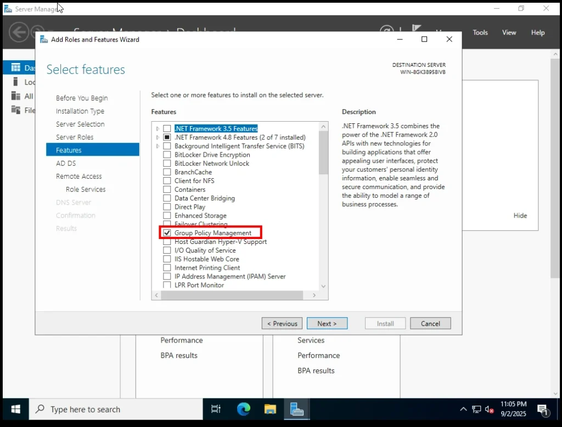Image resolution: width=562 pixels, height=427 pixels.
Task: Cancel the Add Roles wizard
Action: (x=430, y=323)
